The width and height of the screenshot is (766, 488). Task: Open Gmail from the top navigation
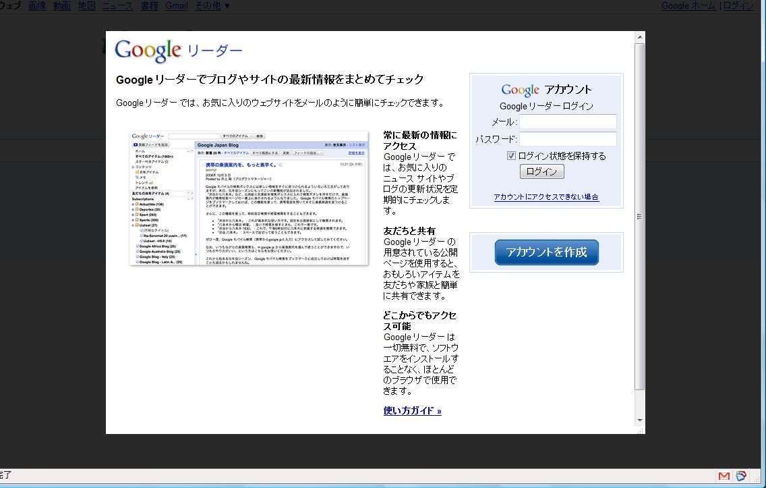click(177, 6)
